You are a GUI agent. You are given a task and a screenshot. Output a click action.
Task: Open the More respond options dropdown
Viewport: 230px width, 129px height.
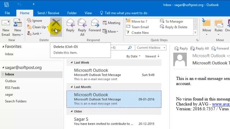pyautogui.click(x=110, y=32)
